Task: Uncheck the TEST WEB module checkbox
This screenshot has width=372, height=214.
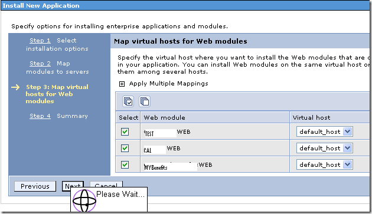Action: point(125,132)
